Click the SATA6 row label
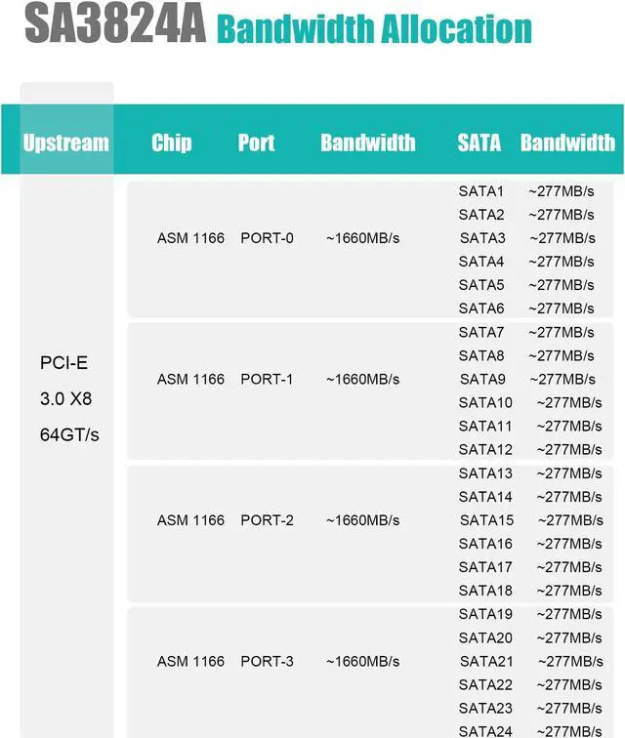This screenshot has height=738, width=625. click(481, 308)
